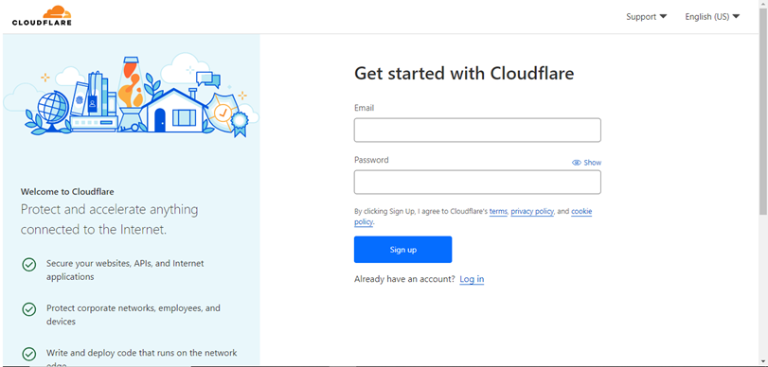The height and width of the screenshot is (367, 768).
Task: Click the Cloudflare logo
Action: click(x=42, y=16)
